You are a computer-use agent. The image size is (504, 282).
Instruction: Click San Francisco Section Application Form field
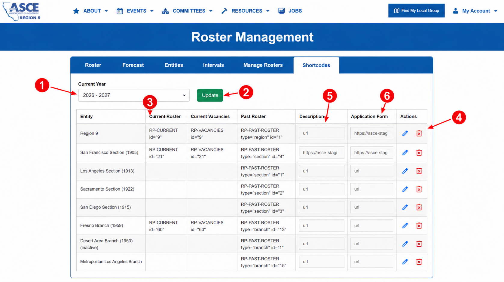tap(371, 153)
